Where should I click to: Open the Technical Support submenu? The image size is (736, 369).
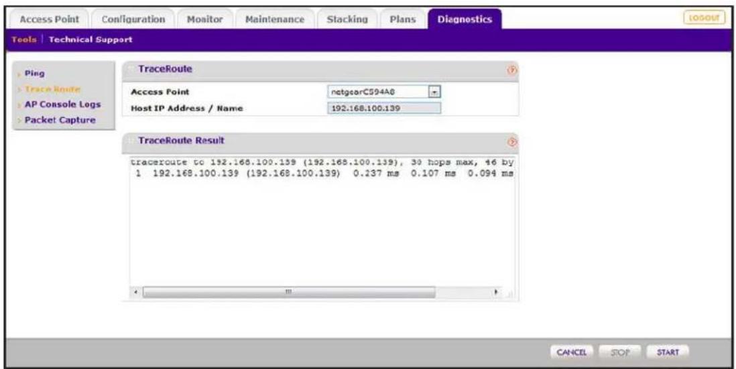90,40
